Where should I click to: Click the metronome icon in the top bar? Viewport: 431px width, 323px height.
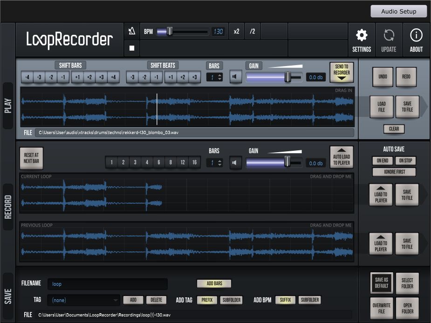tap(132, 30)
